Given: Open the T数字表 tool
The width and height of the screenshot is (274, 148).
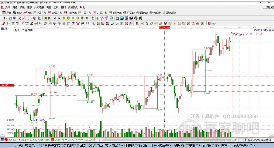Looking at the screenshot, I should [115, 13].
